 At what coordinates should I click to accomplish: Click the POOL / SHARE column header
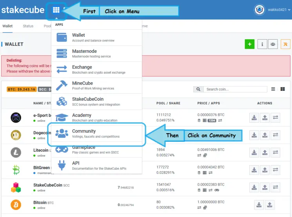point(169,103)
